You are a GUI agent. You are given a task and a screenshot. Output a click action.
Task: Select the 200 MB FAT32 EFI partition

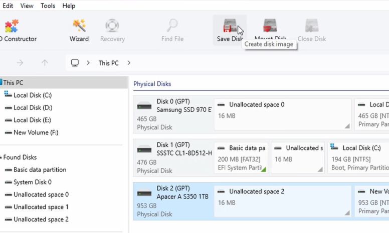[x=241, y=158]
